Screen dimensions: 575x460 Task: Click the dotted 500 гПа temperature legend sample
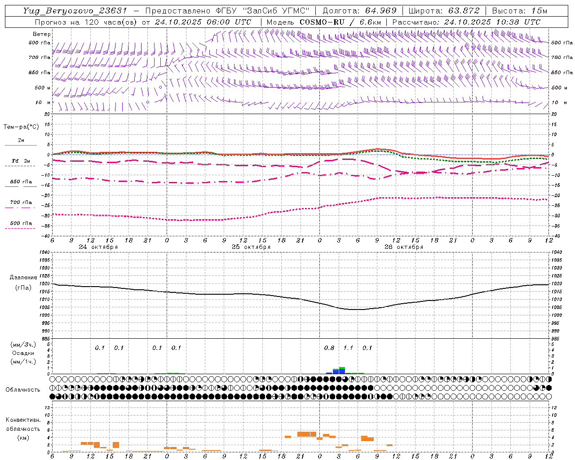20,228
